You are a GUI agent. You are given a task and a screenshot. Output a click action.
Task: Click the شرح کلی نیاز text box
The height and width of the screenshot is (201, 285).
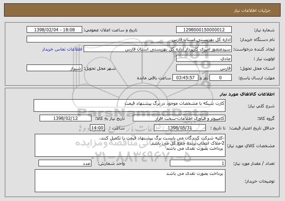click(x=130, y=105)
